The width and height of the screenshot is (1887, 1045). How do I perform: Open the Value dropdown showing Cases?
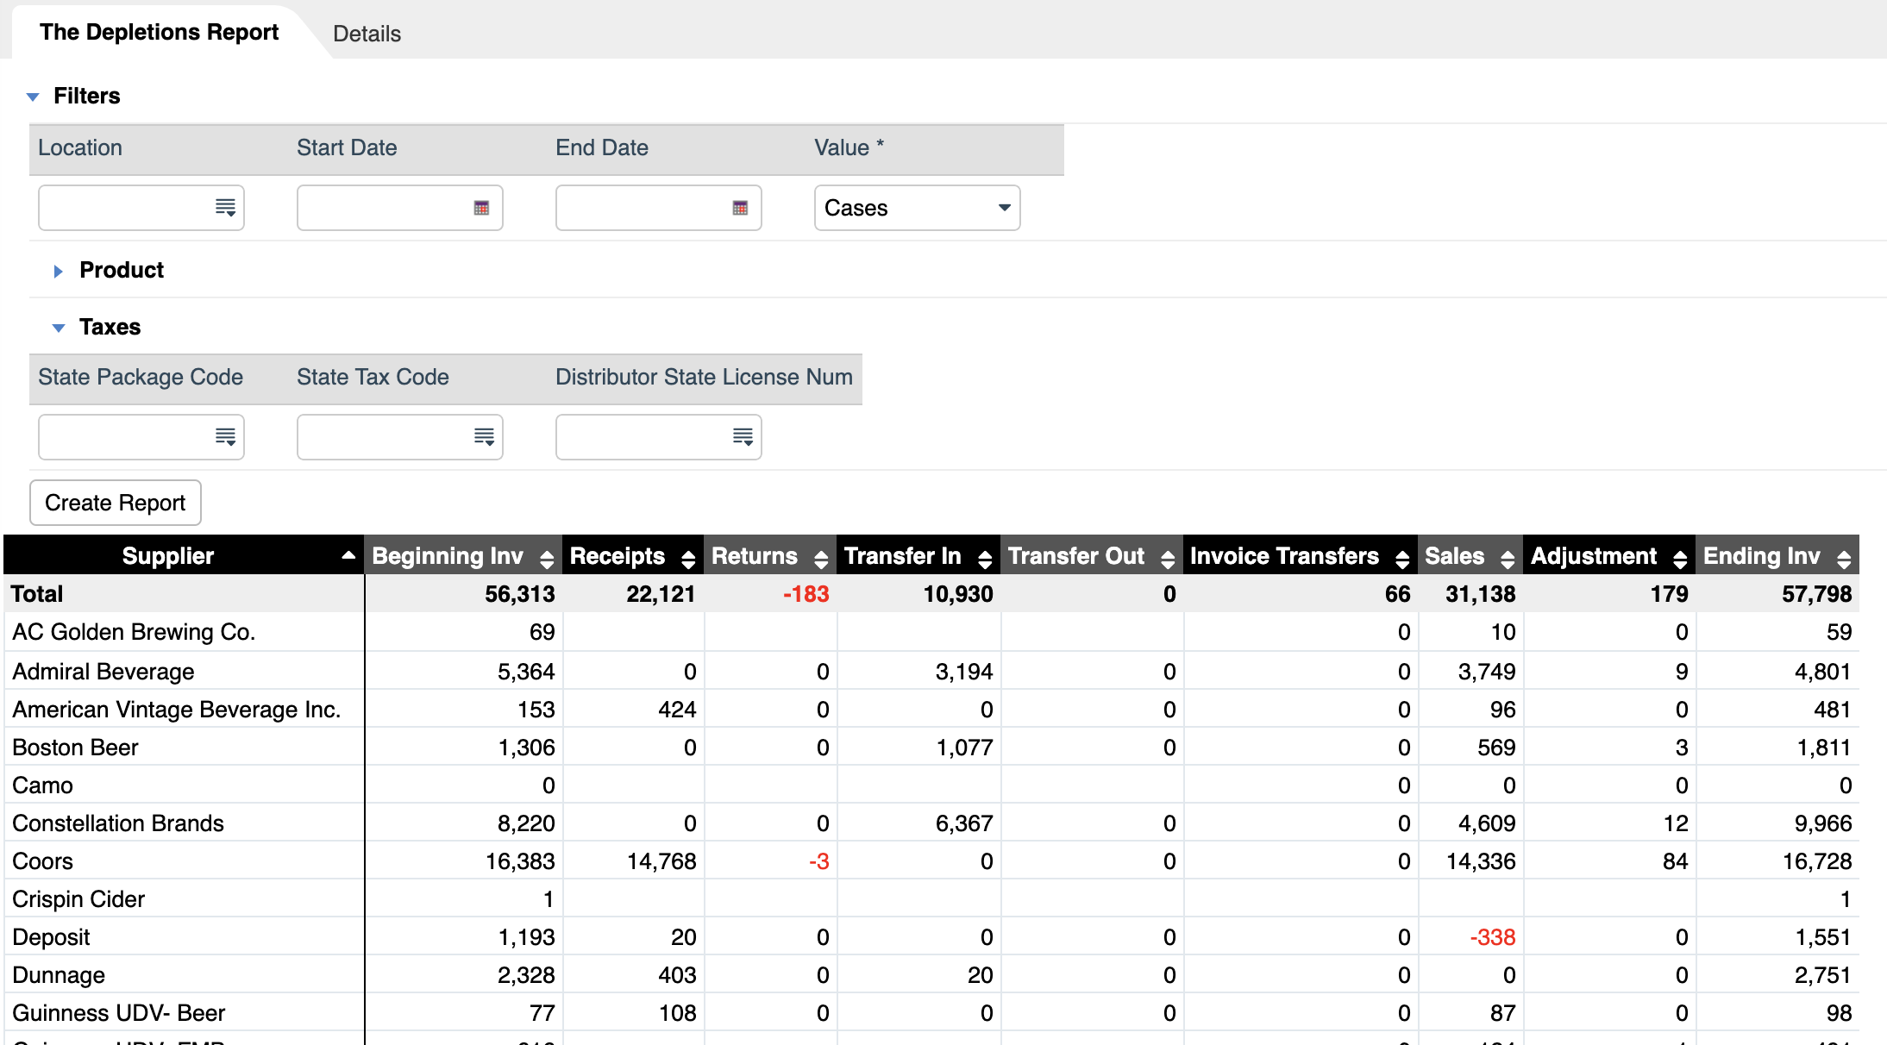(x=918, y=208)
